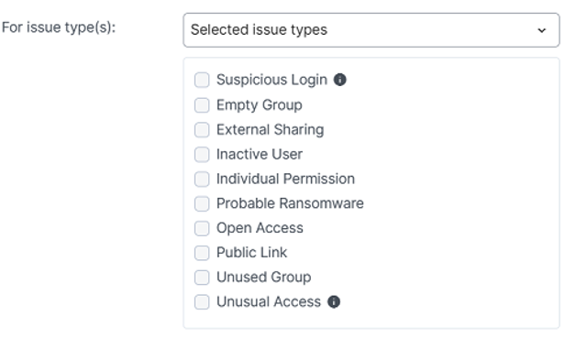Toggle the Individual Permission checkbox
This screenshot has width=576, height=338.
pyautogui.click(x=202, y=180)
